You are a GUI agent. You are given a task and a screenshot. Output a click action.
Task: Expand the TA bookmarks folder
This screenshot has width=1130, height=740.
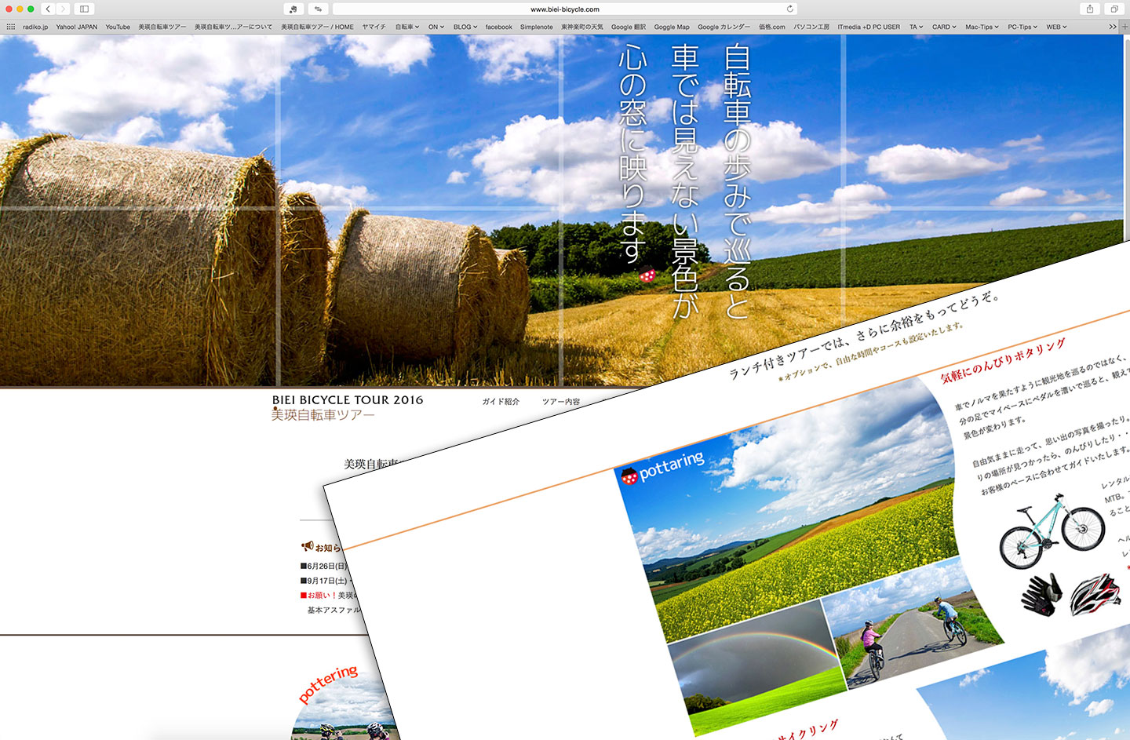(916, 27)
